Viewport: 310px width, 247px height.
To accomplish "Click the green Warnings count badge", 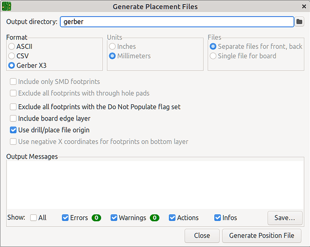I will pos(155,218).
